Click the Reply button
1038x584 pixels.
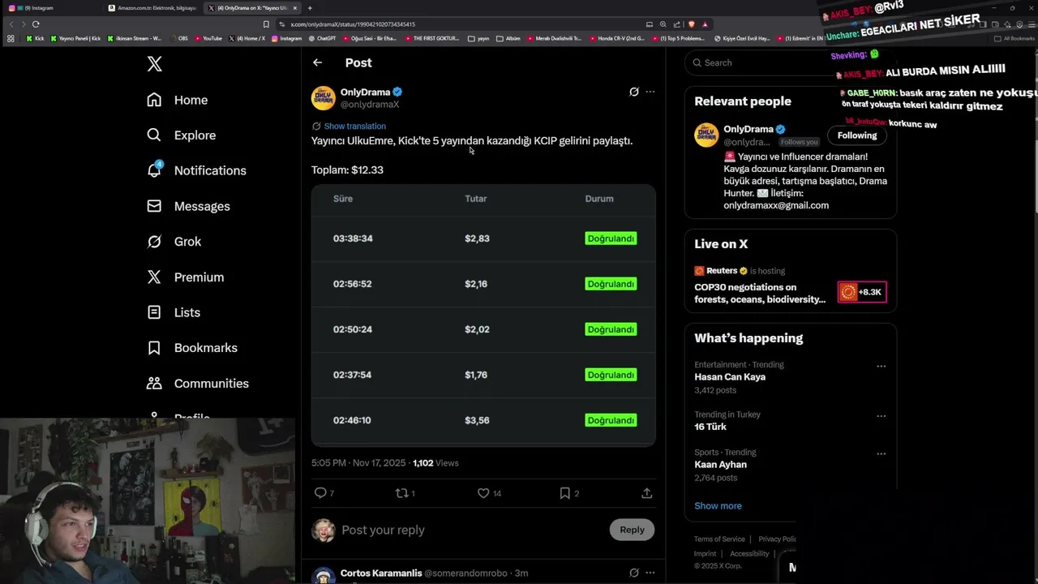[x=632, y=530]
